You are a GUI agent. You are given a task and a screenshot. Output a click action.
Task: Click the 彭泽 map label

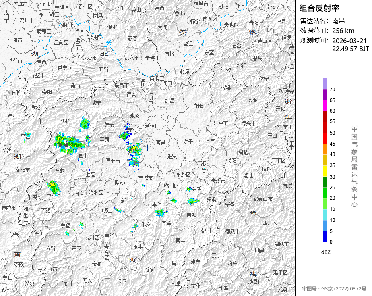click(184, 71)
